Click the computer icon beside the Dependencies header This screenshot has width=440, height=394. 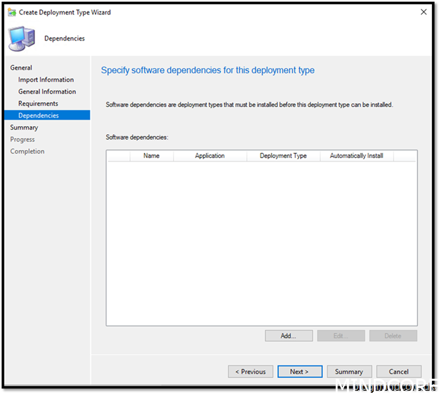(x=22, y=38)
